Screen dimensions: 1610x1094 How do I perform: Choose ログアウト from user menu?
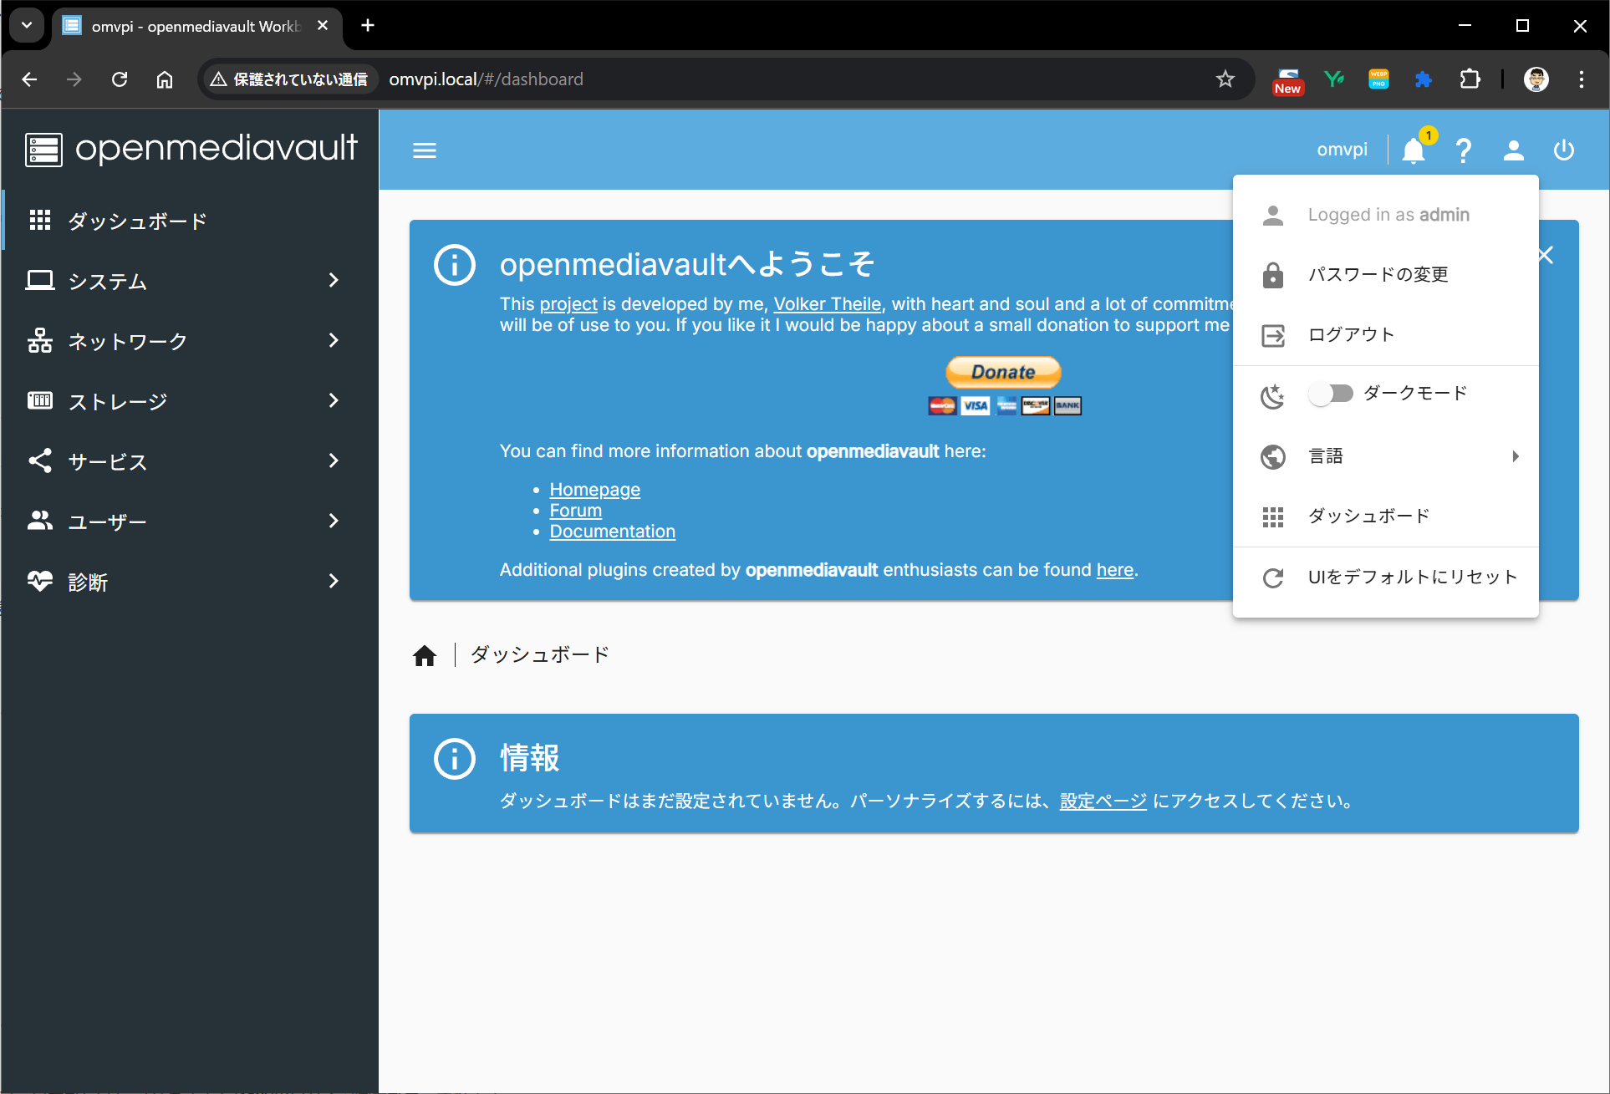(x=1386, y=335)
